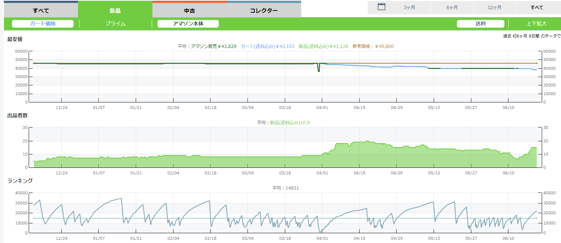Switch to the 新品 tab
Viewport: 561px width, 243px height.
click(115, 10)
